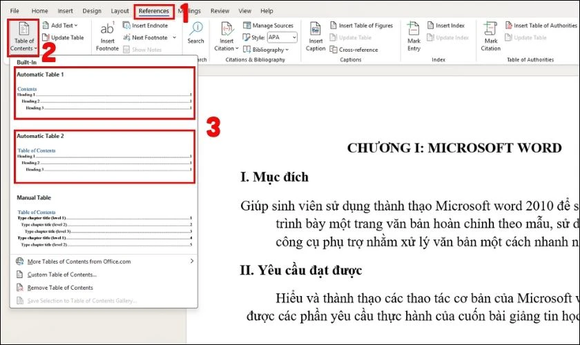580x345 pixels.
Task: Click Insert Table of Figures
Action: (x=361, y=26)
